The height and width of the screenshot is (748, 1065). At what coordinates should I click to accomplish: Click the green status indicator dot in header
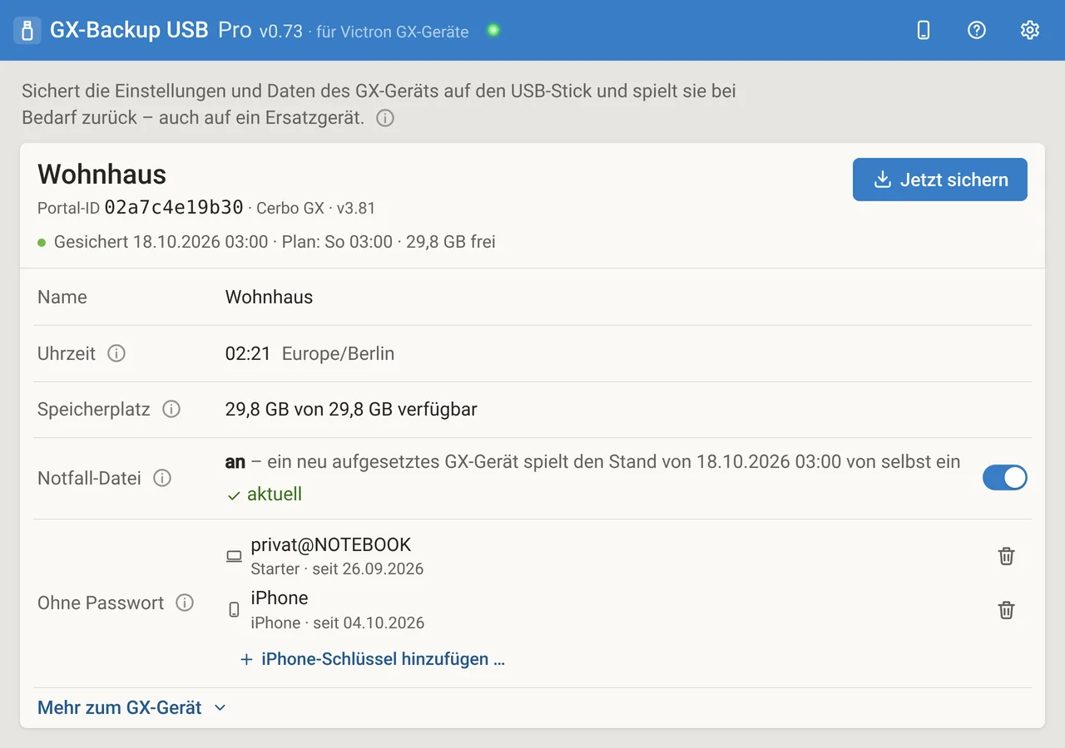[x=493, y=31]
